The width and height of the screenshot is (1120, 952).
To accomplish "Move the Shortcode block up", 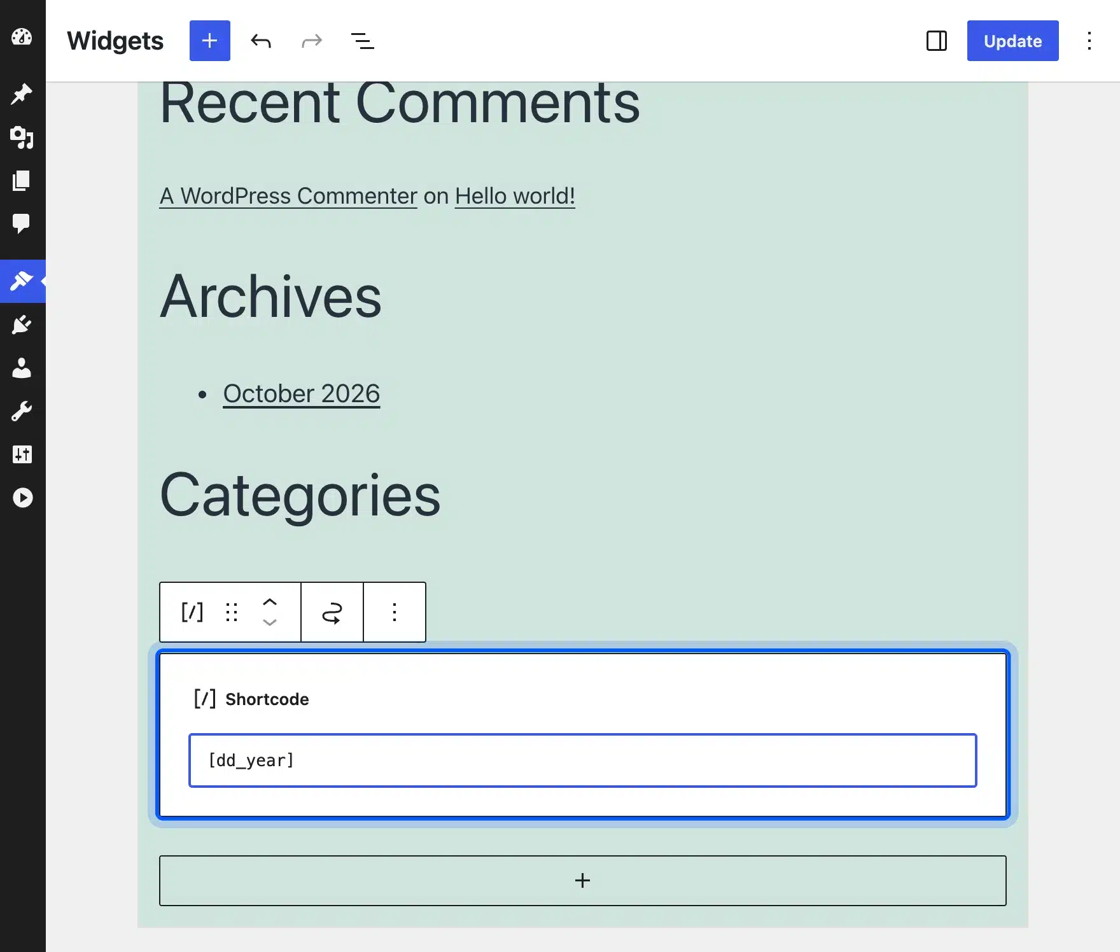I will 270,602.
